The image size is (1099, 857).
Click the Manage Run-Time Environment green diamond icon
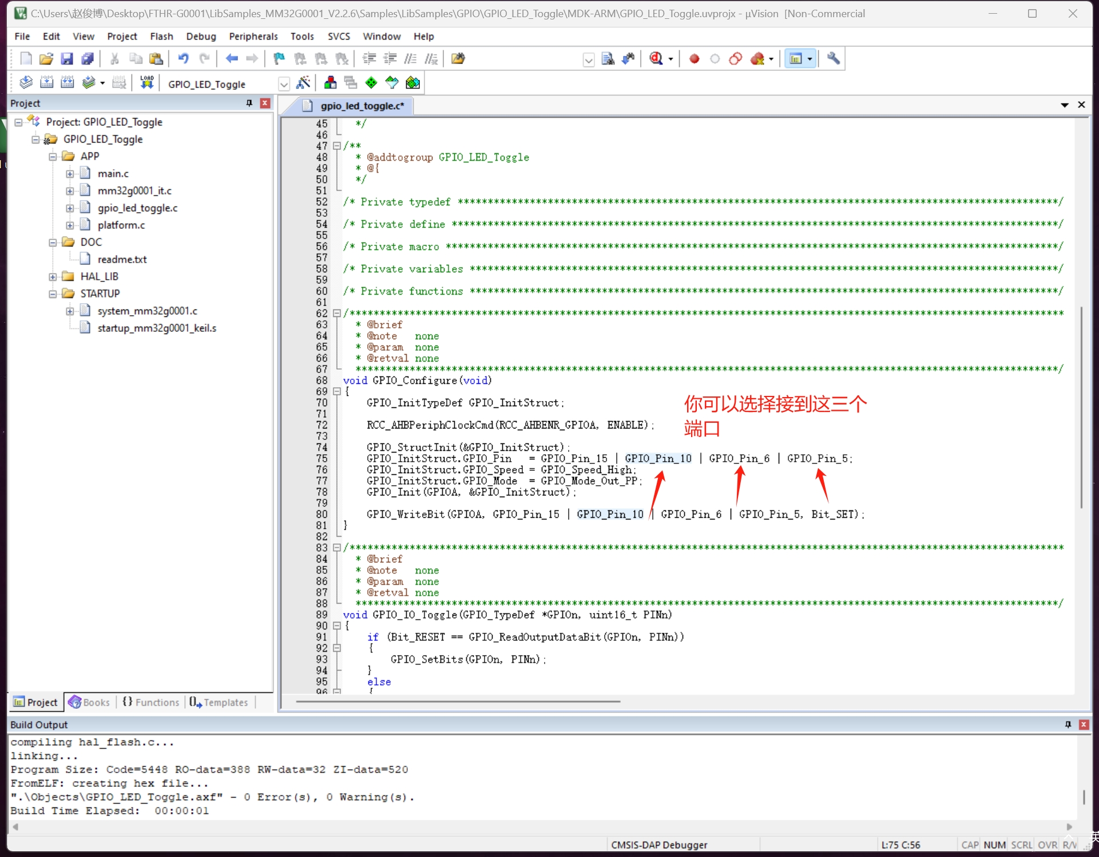coord(371,83)
